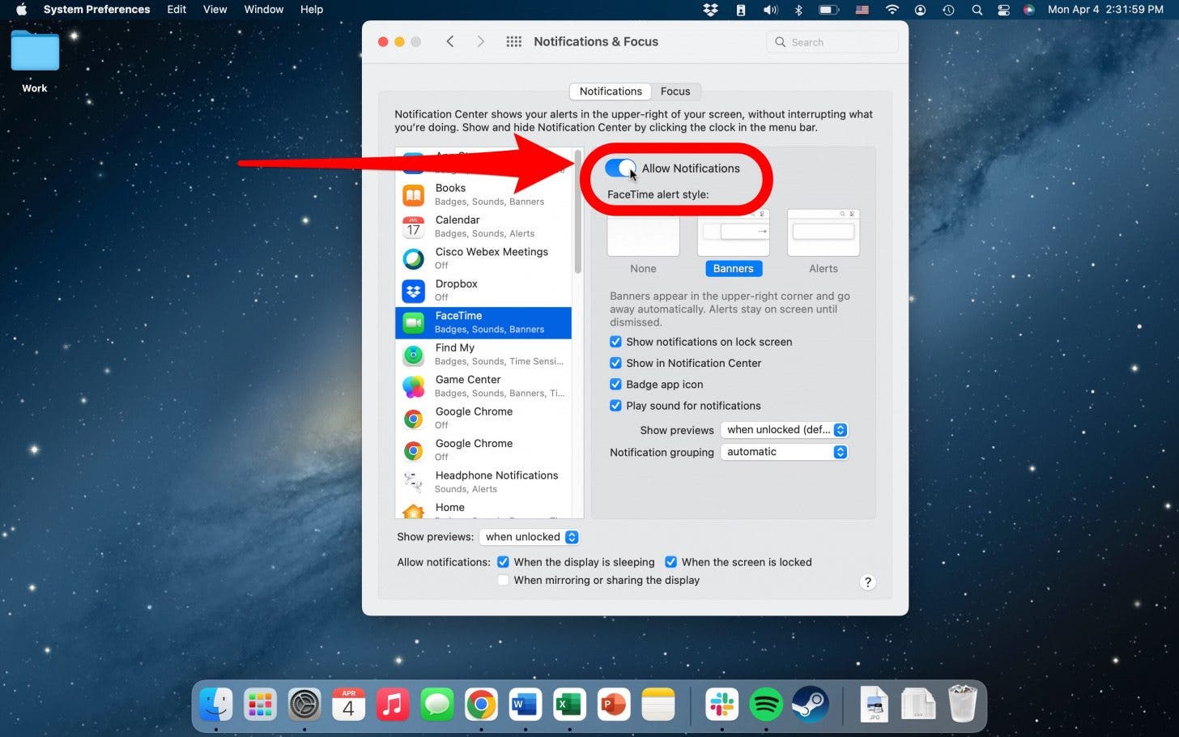The width and height of the screenshot is (1179, 737).
Task: Click the Dropbox menu bar icon
Action: click(x=710, y=10)
